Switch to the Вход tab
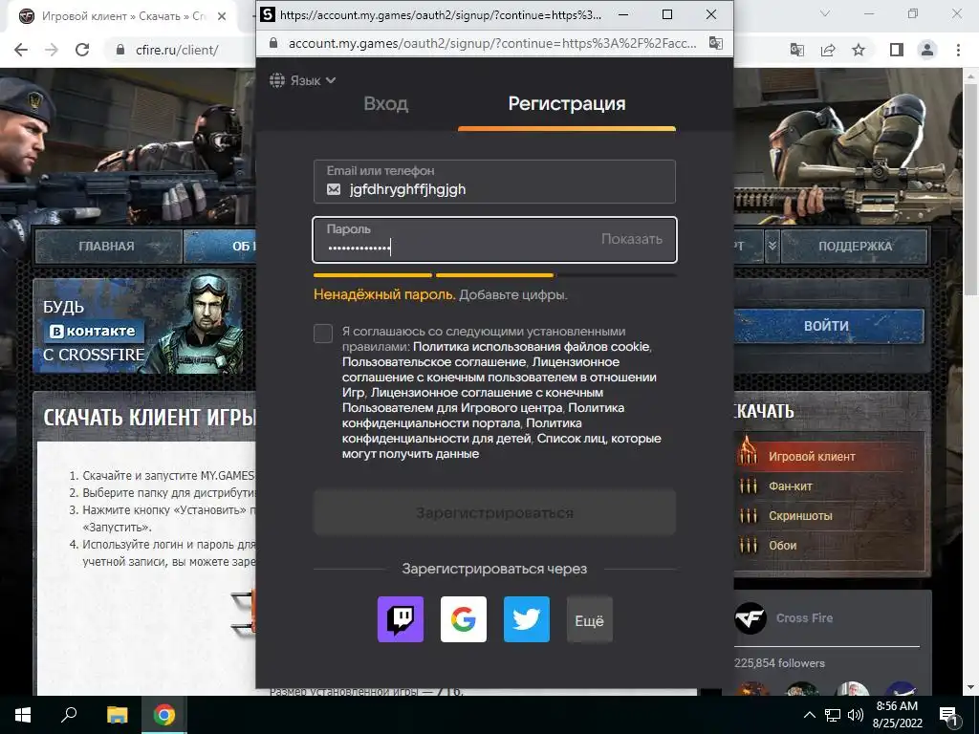 (x=386, y=103)
